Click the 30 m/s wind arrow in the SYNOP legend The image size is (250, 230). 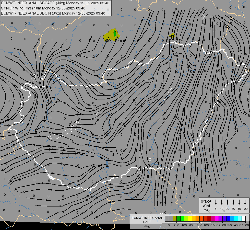pyautogui.click(x=233, y=202)
